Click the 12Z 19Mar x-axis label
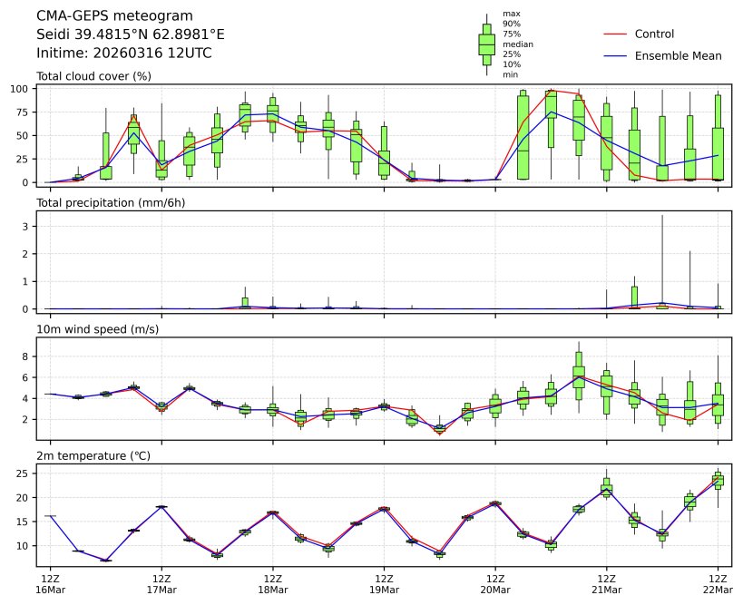The width and height of the screenshot is (743, 605). tap(384, 583)
